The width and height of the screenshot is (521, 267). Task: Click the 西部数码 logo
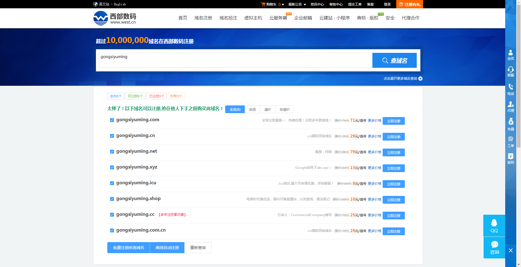[114, 18]
